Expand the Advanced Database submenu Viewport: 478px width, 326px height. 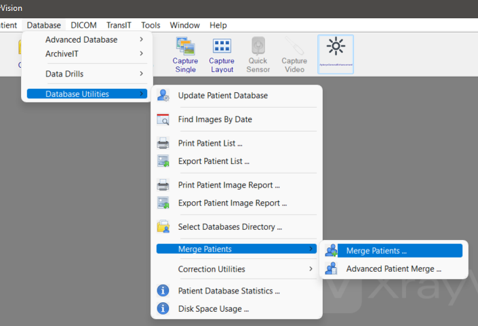pyautogui.click(x=87, y=39)
